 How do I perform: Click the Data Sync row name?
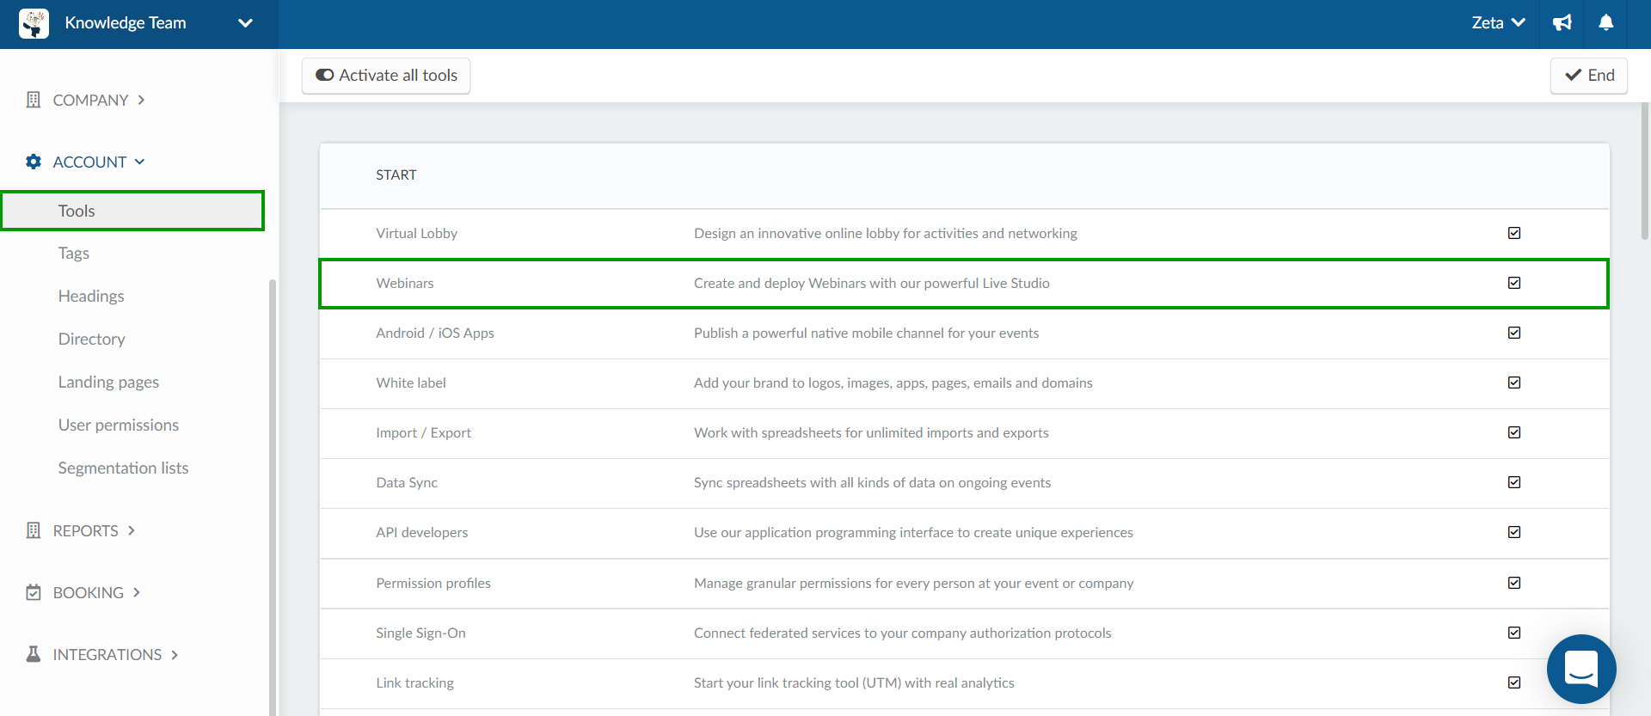tap(407, 482)
